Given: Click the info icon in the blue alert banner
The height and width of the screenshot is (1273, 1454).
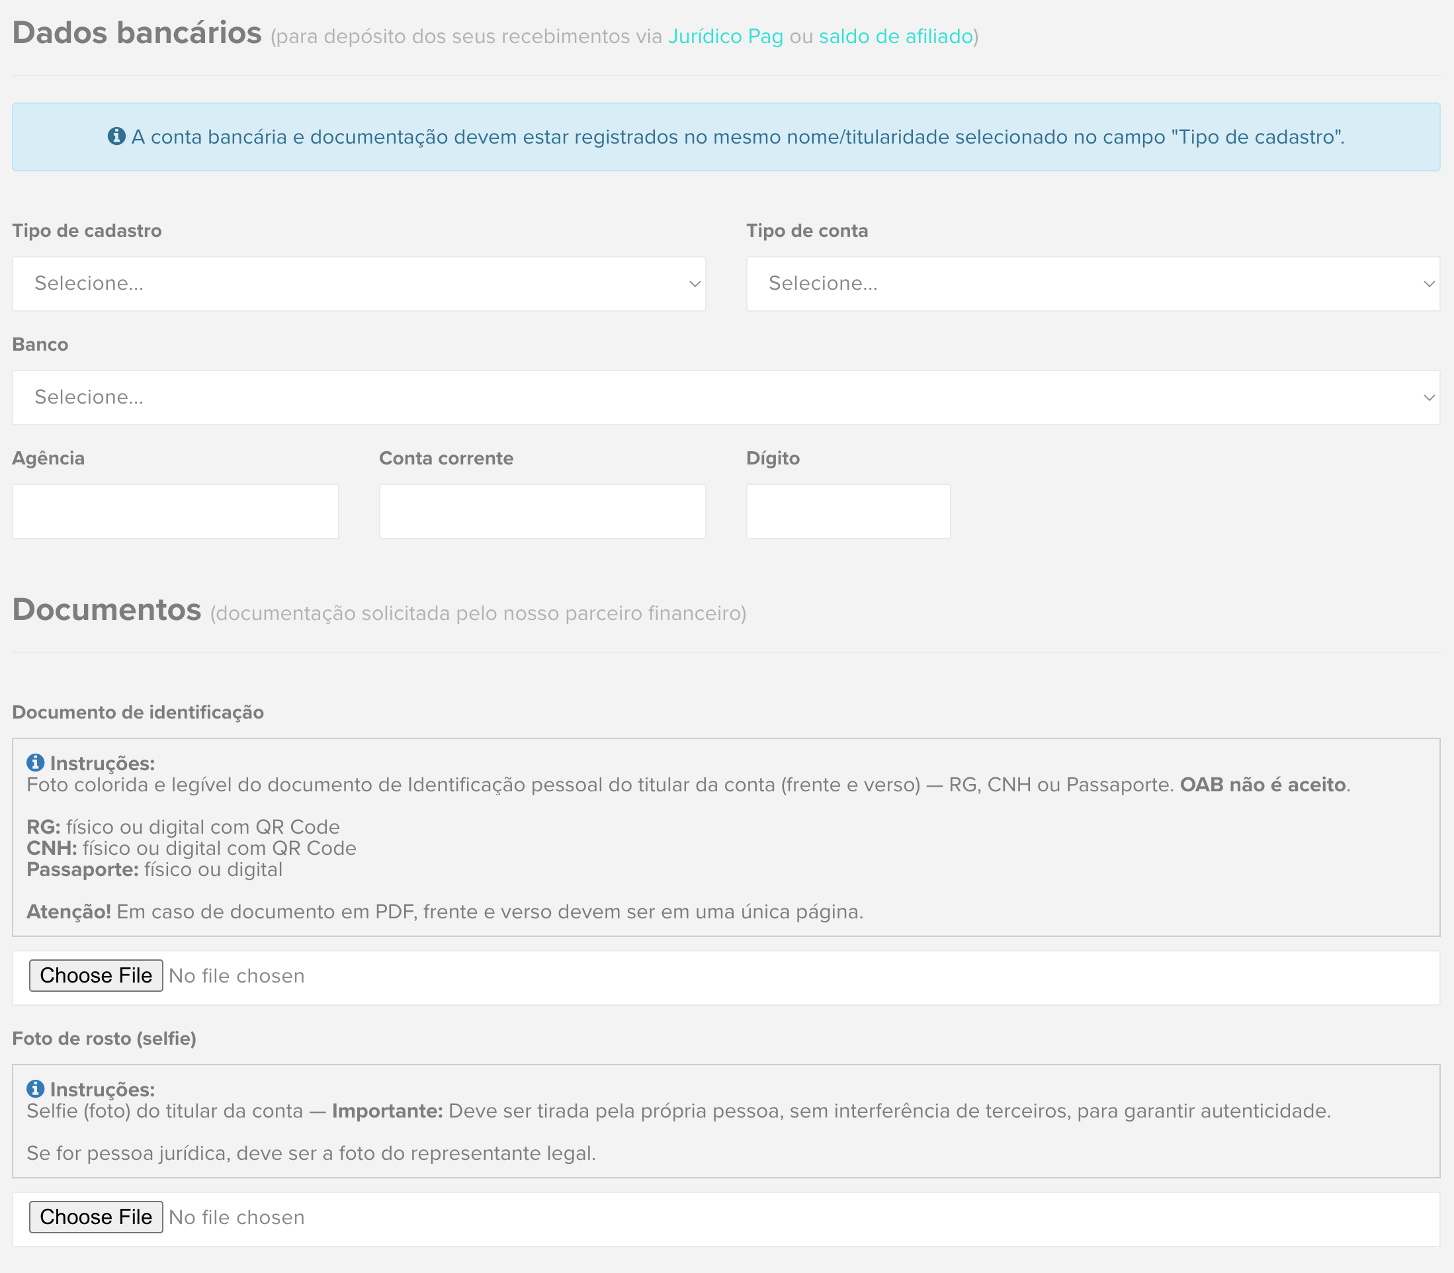Looking at the screenshot, I should (116, 136).
